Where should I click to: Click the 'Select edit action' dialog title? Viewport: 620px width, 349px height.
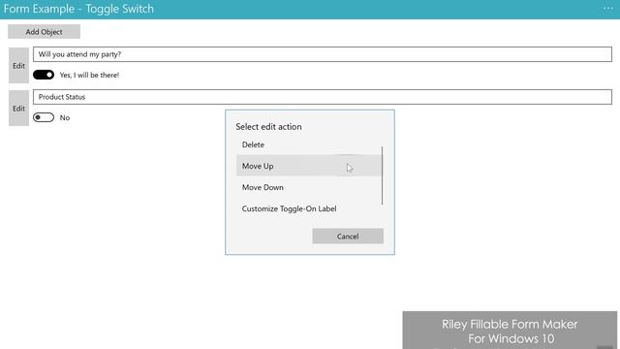[268, 127]
